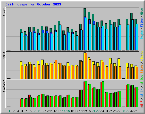
Task: Click the day 12 sites orange bar
Action: (56, 69)
